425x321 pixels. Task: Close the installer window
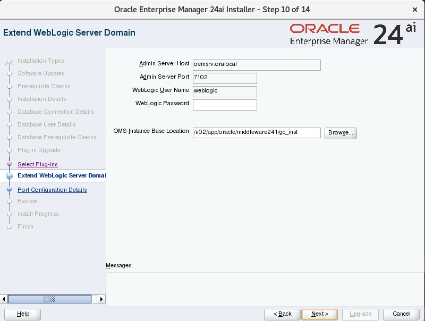(x=414, y=10)
